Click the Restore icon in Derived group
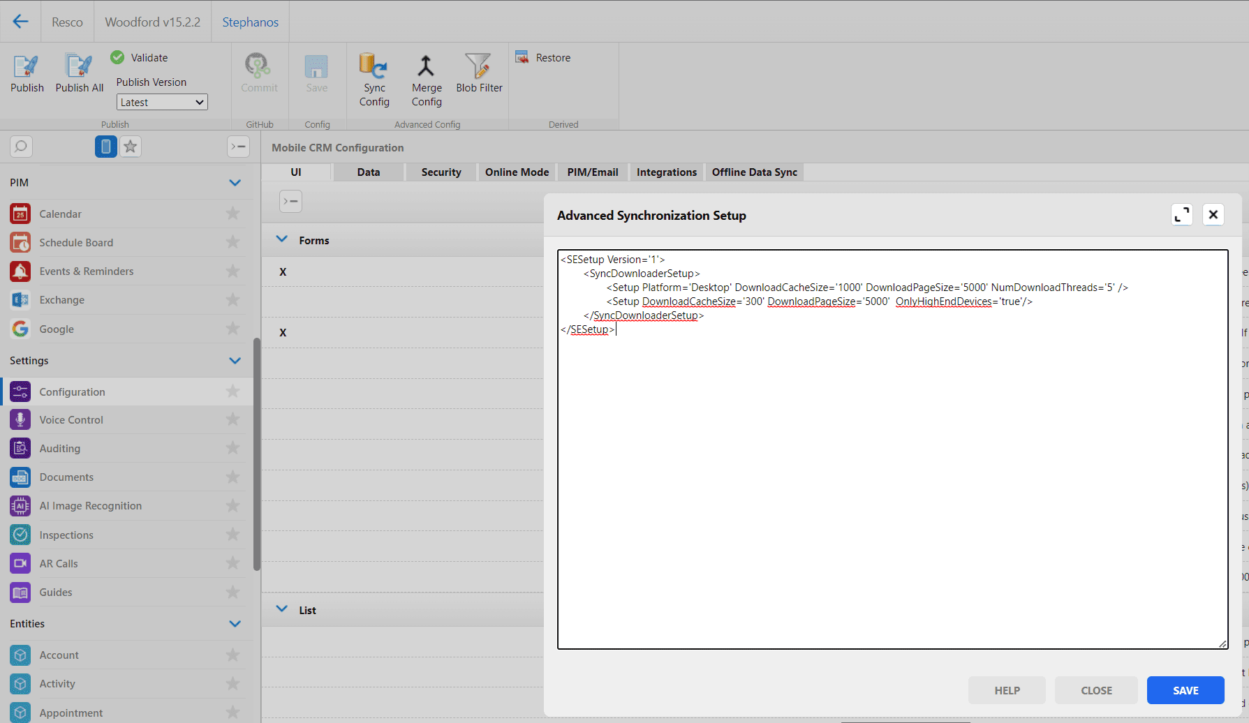 click(x=522, y=57)
